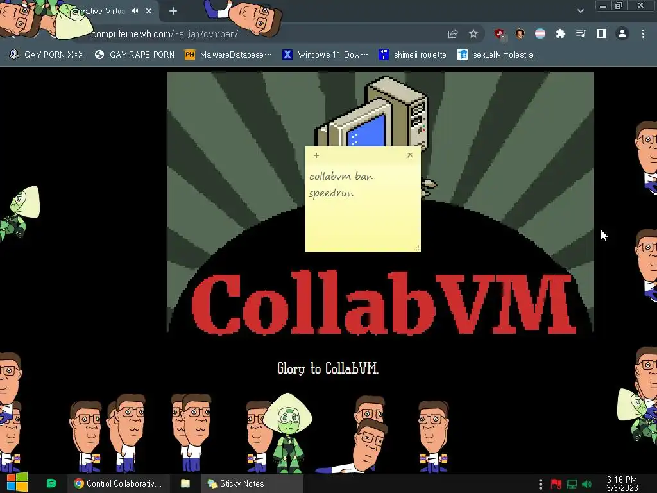Toggle the Chrome side panel icon
Image resolution: width=657 pixels, height=493 pixels.
pyautogui.click(x=602, y=33)
